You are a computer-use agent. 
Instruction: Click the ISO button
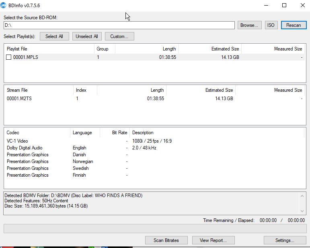[271, 25]
